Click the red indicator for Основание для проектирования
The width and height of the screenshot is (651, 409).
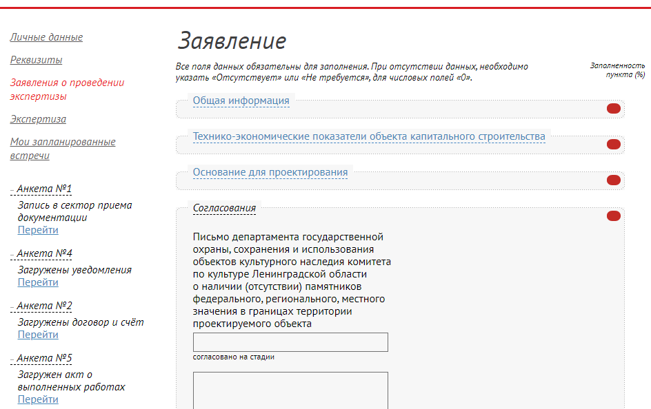[x=613, y=180]
